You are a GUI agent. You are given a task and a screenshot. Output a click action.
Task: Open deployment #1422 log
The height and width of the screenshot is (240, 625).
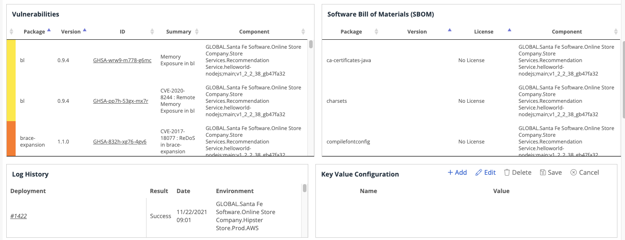(18, 216)
